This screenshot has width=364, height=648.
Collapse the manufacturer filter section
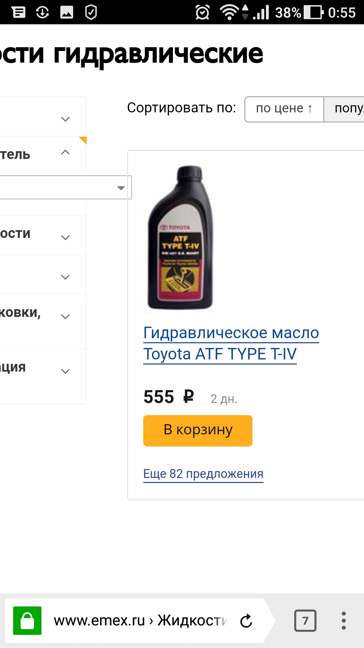point(65,153)
